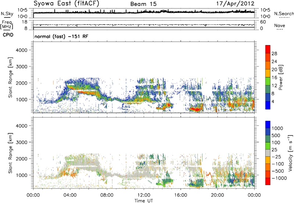Click the "4" value on power colorbar

click(273, 101)
